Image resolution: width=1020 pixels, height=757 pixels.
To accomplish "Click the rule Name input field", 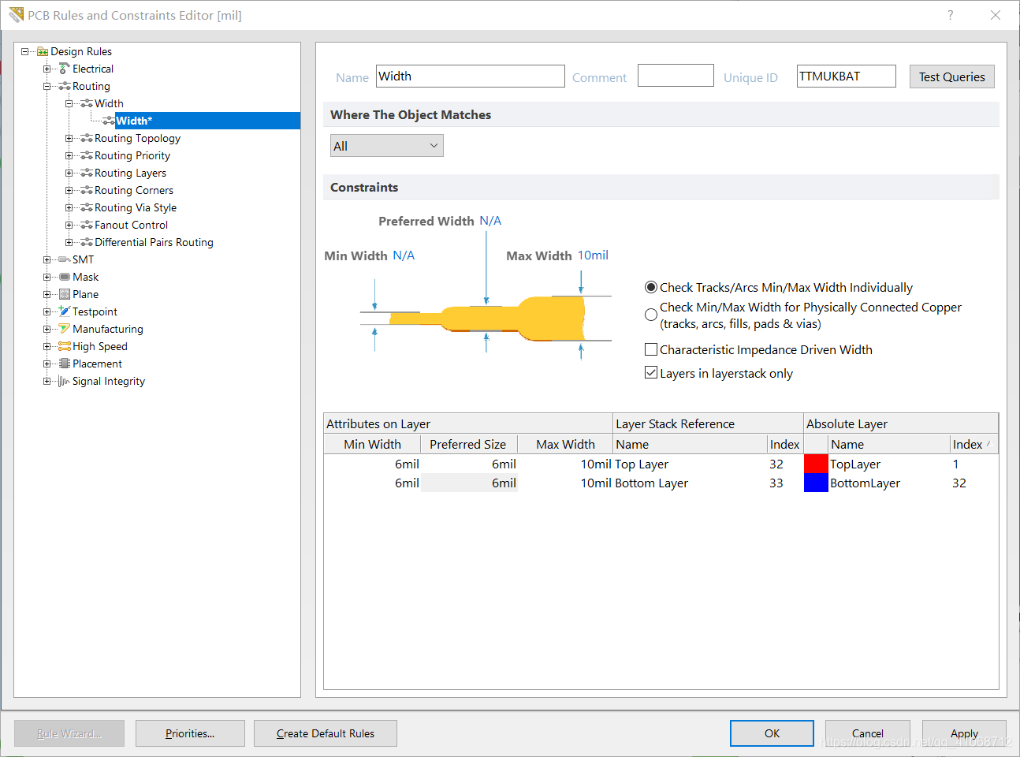I will coord(470,76).
